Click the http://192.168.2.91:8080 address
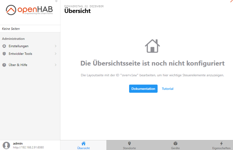The width and height of the screenshot is (233, 150). [28, 147]
